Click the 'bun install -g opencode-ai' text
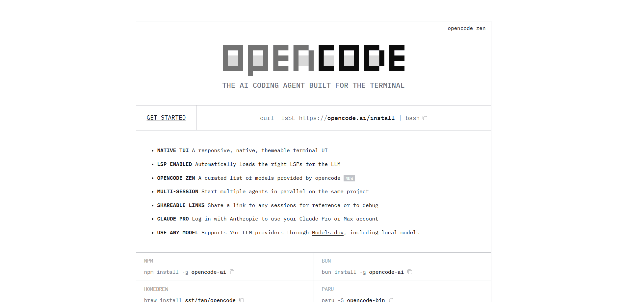The image size is (624, 302). pyautogui.click(x=363, y=272)
